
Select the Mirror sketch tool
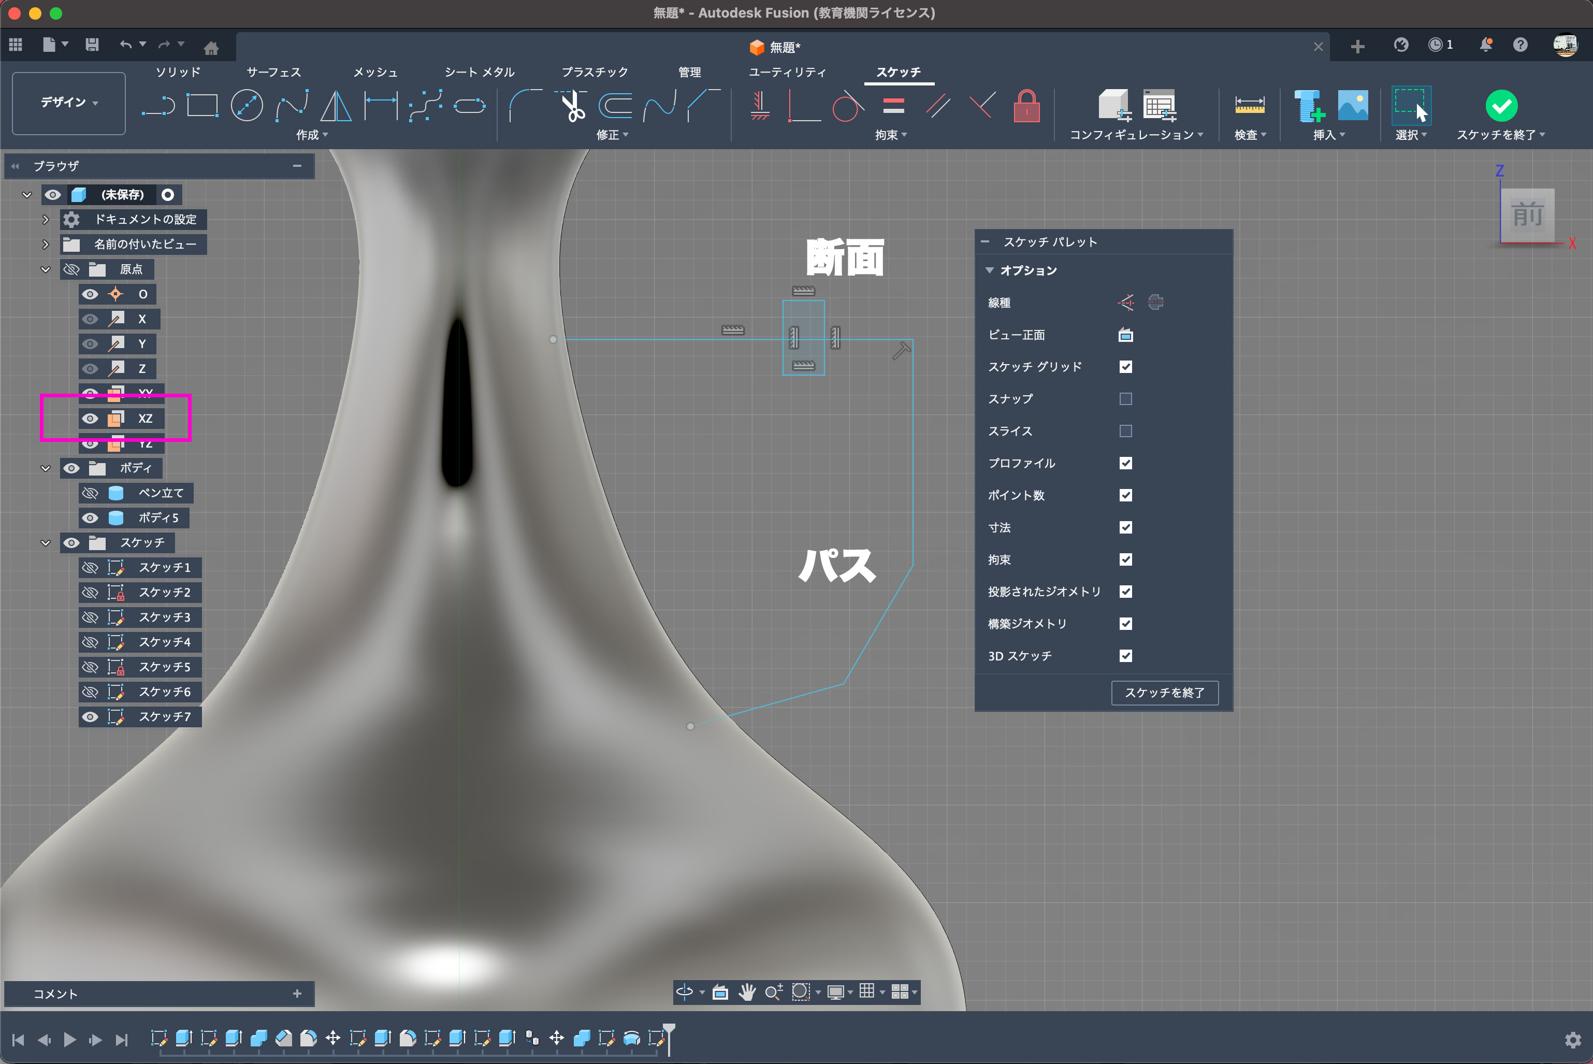(336, 107)
